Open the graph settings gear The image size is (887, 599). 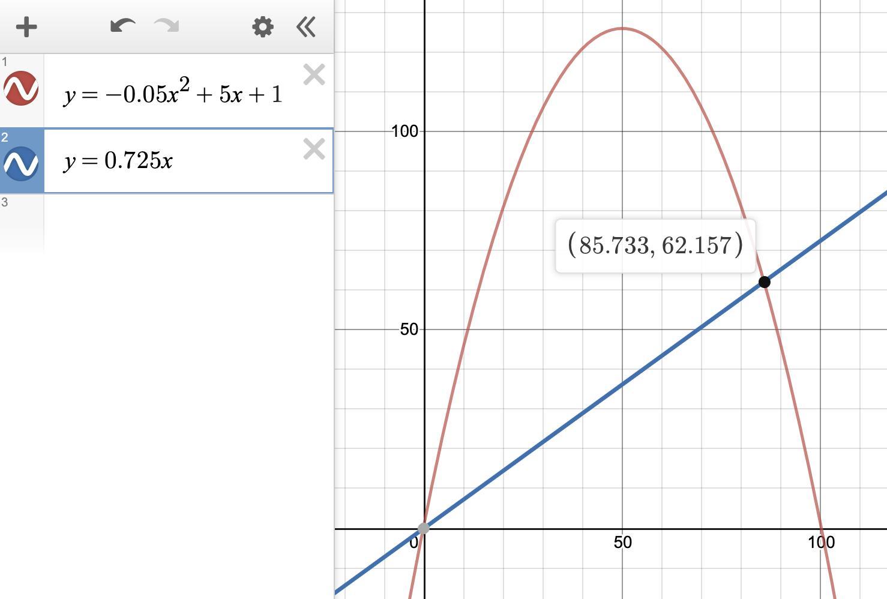point(263,27)
